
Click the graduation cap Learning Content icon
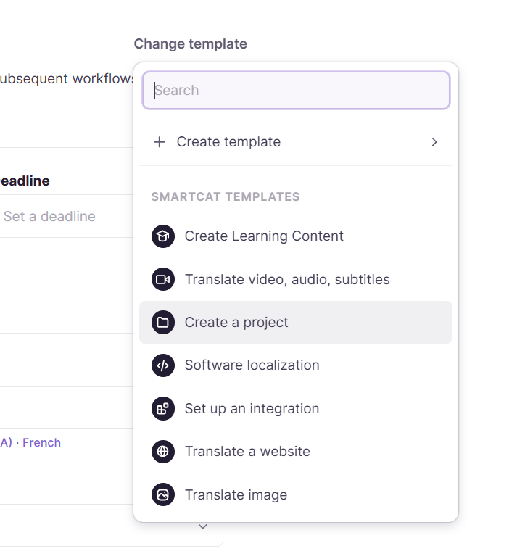click(x=162, y=236)
